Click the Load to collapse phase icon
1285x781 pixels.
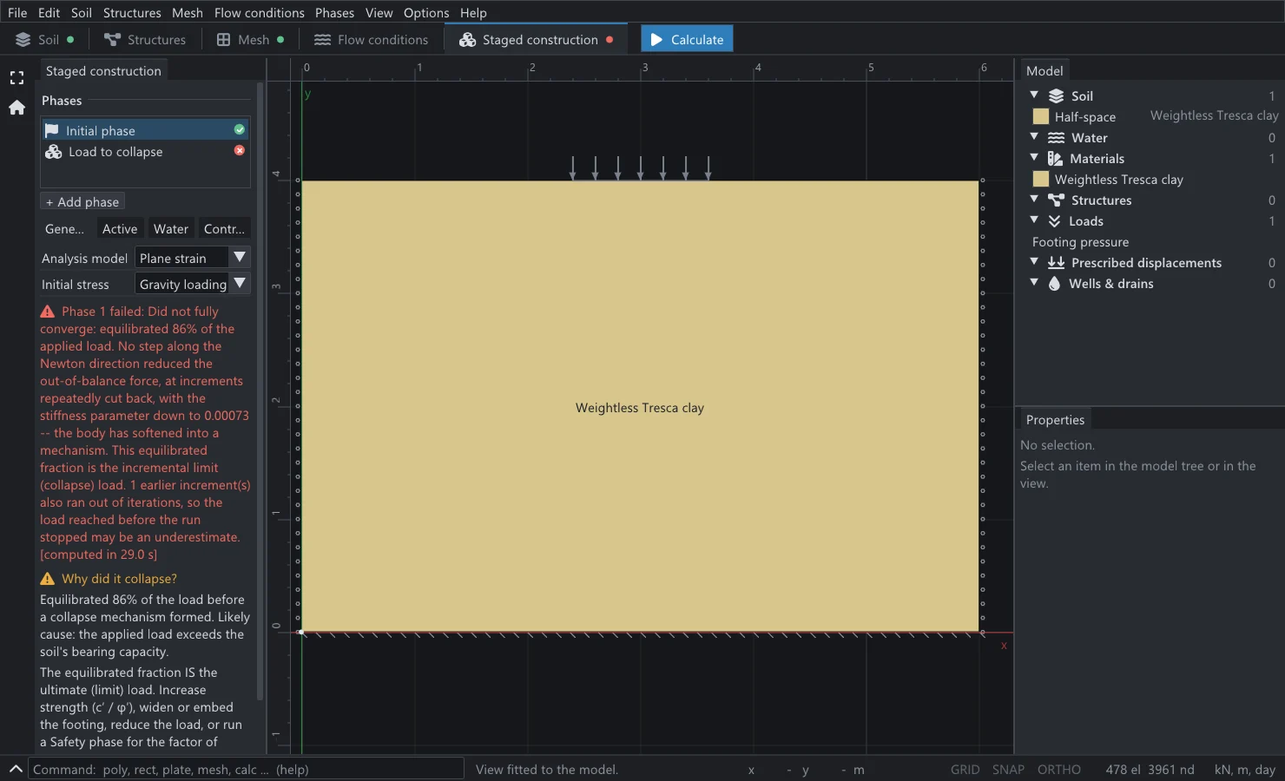(x=53, y=152)
